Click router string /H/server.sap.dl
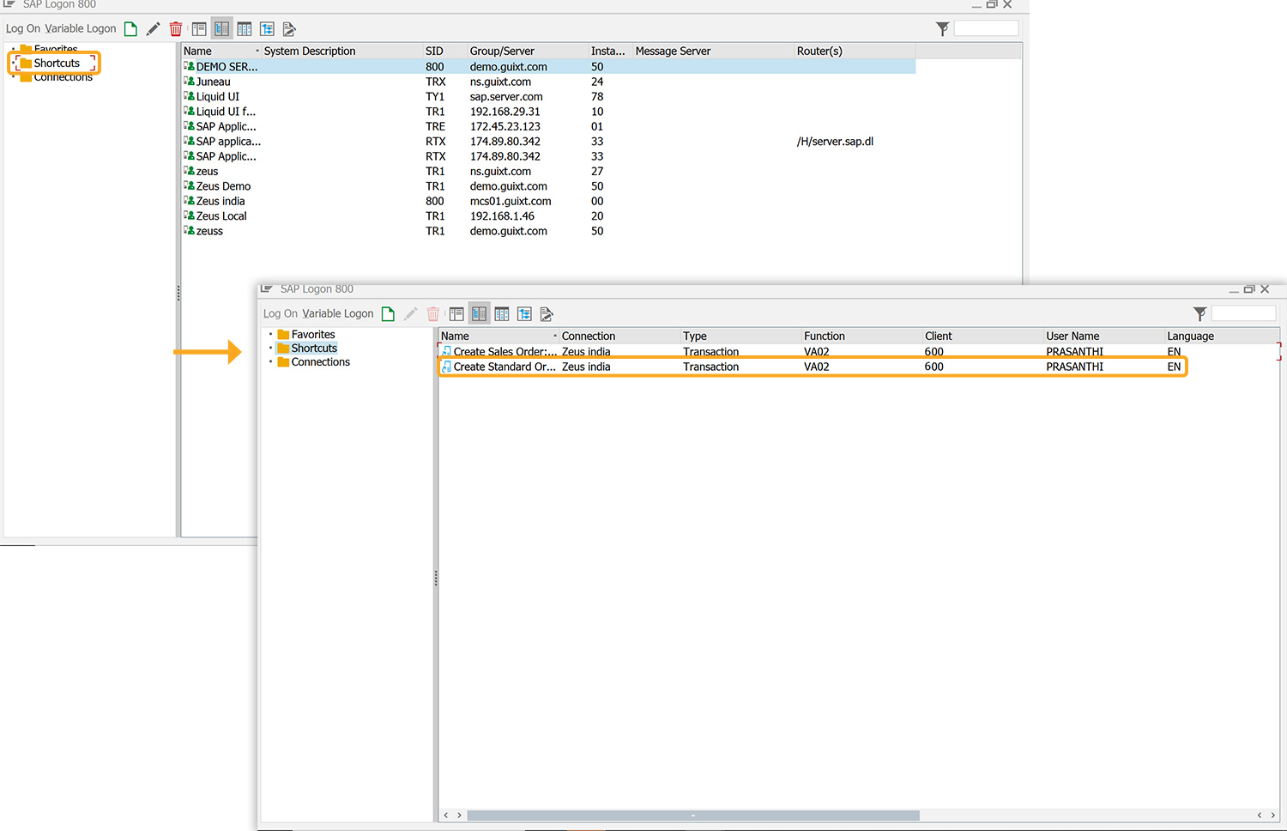The height and width of the screenshot is (831, 1287). pos(835,142)
